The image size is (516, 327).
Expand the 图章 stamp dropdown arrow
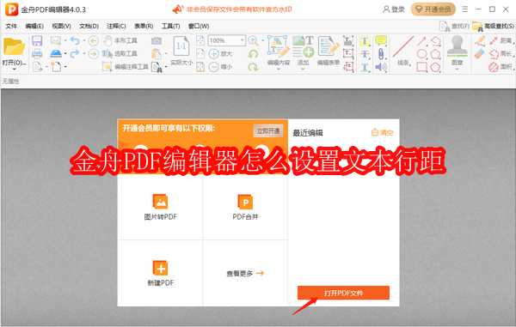pos(458,69)
